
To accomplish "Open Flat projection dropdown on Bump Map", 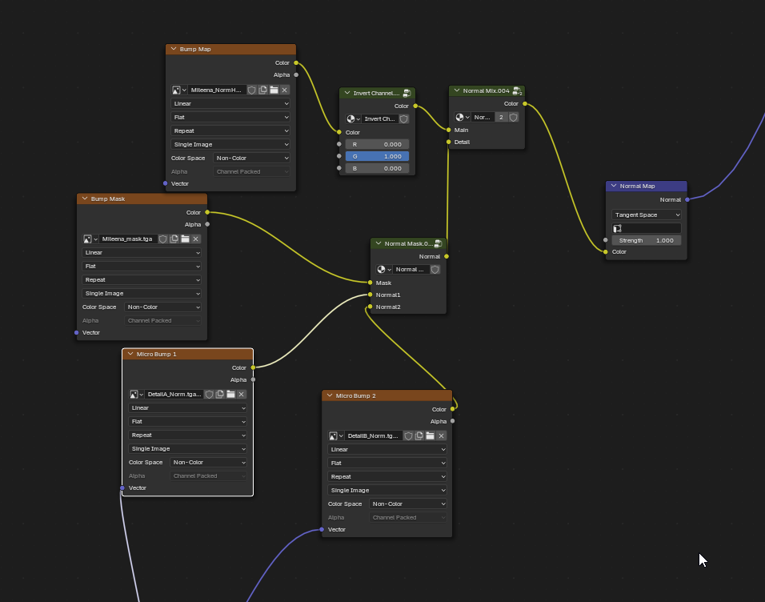I will click(x=230, y=117).
